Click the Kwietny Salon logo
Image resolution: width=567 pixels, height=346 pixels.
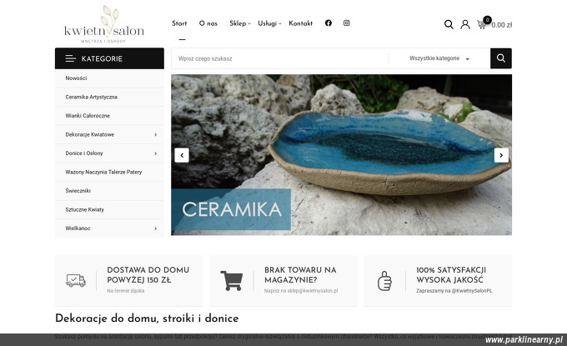(104, 24)
